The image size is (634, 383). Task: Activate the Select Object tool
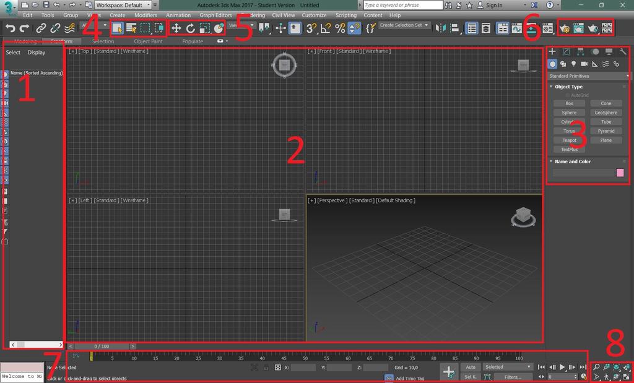click(x=117, y=28)
